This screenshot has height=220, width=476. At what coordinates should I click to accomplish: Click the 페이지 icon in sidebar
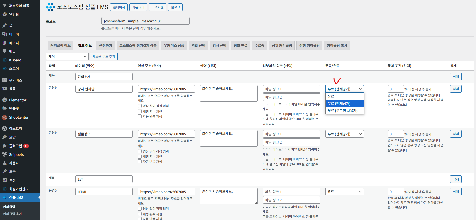[x=5, y=43]
